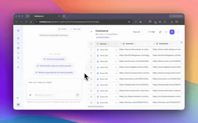Click row 8 newcomer.co ArticleUrl cell

tap(135, 90)
